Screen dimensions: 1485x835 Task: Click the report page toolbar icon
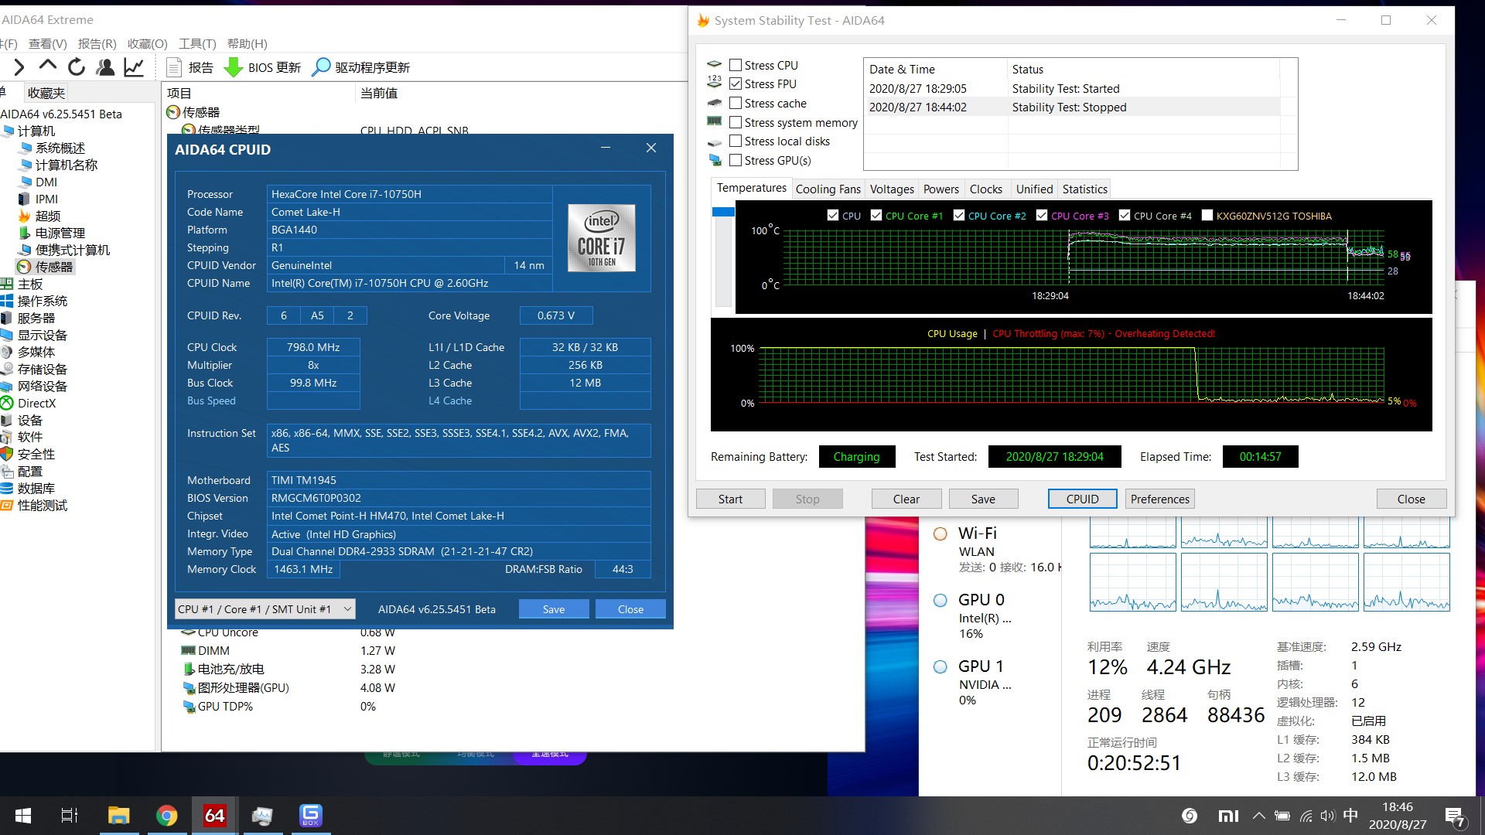[174, 67]
